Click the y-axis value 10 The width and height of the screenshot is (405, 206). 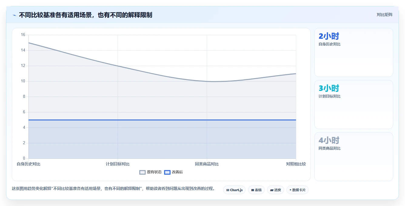coord(23,81)
